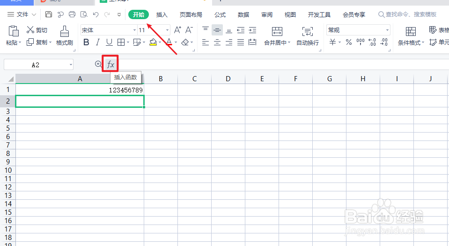449x246 pixels.
Task: Open Conditional Formatting 条件格式
Action: 411,35
